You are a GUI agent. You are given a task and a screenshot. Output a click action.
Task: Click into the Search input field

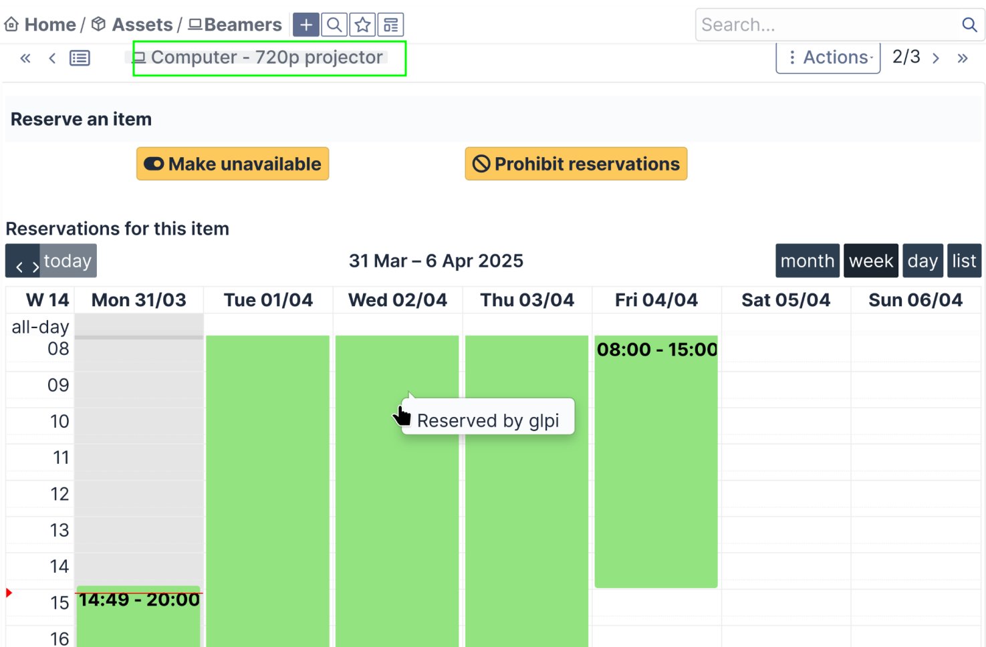[x=826, y=25]
